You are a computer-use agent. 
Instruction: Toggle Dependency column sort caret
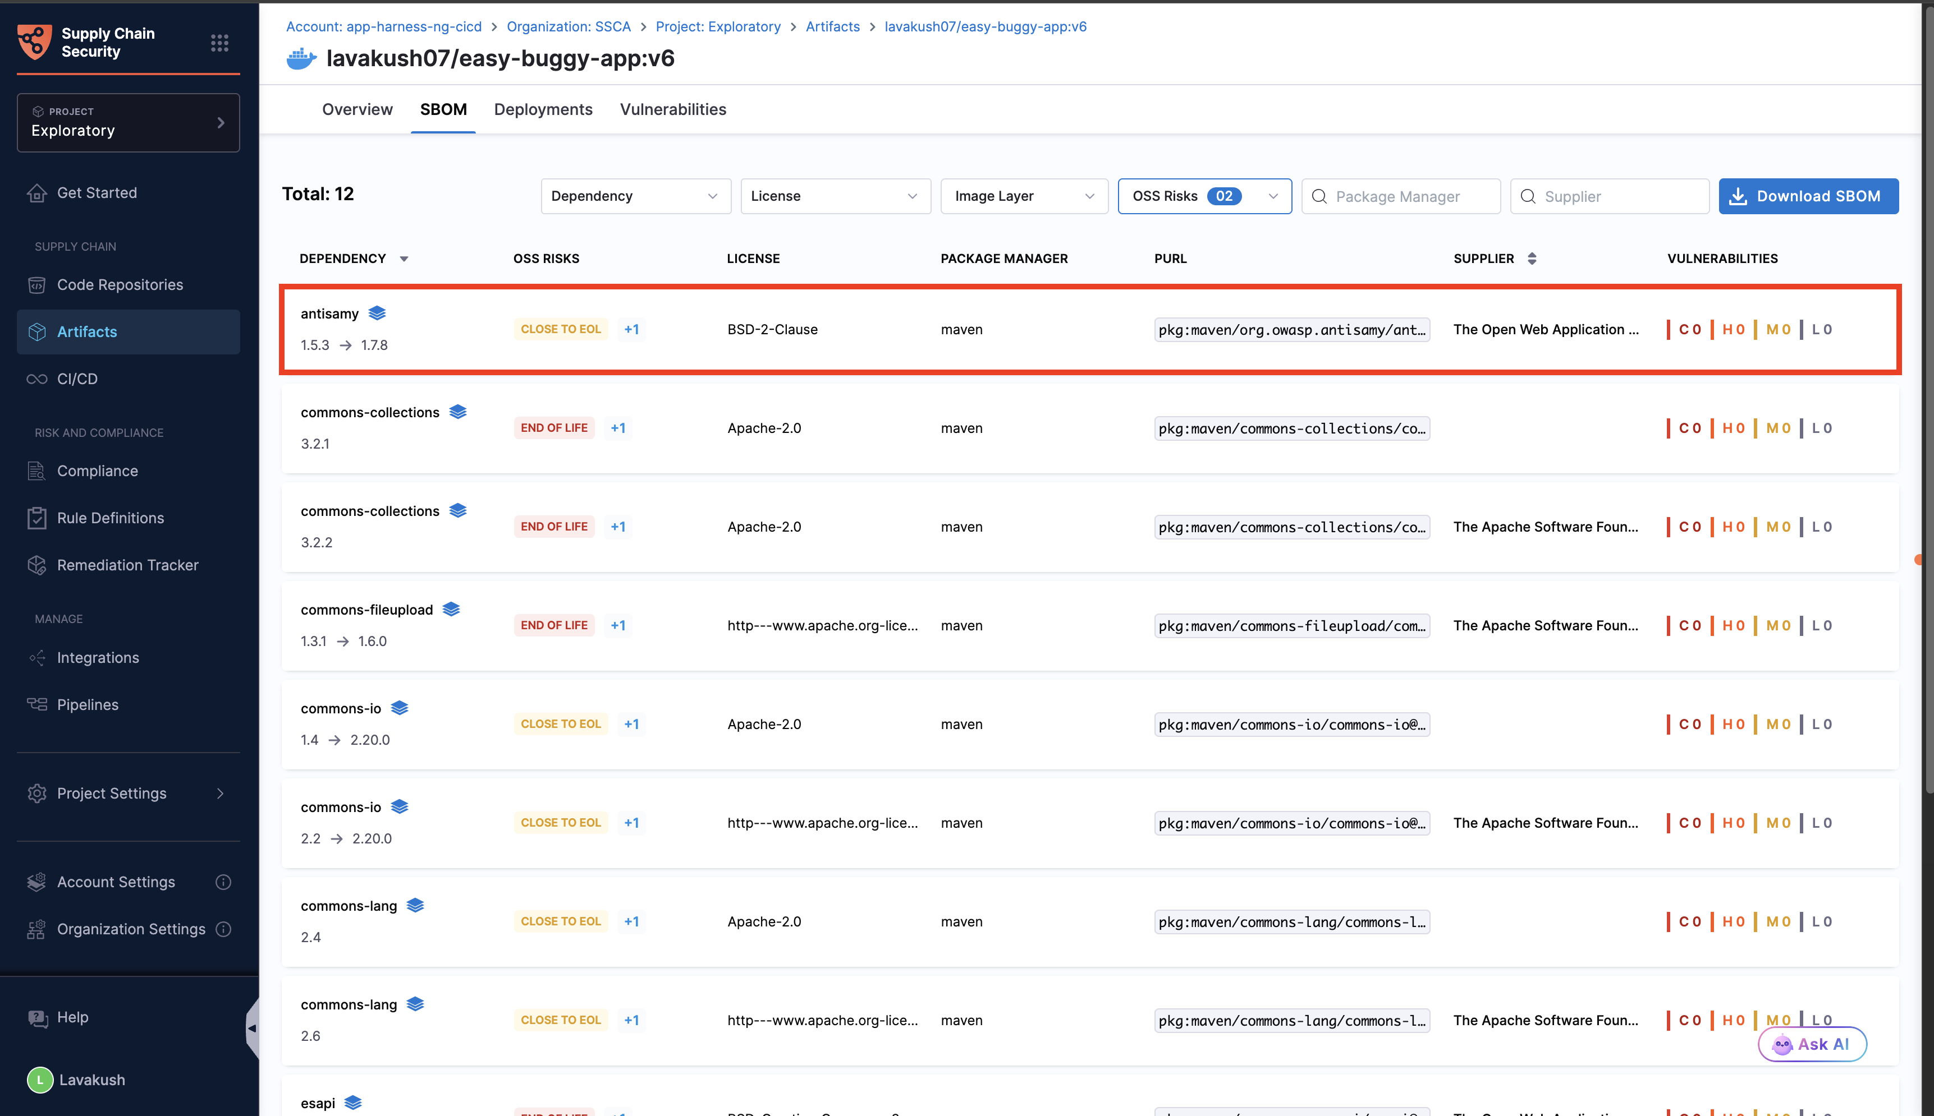pos(404,259)
